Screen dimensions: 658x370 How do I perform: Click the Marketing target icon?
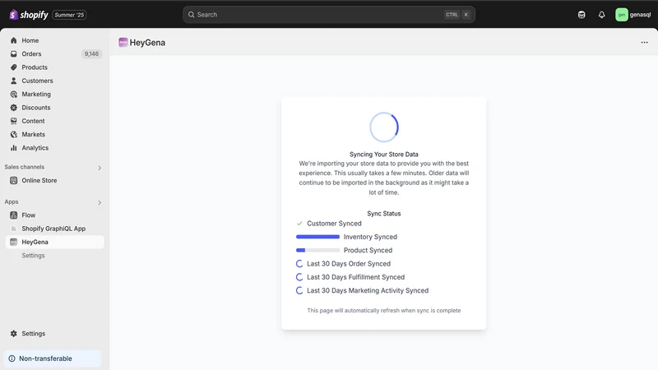pos(13,94)
